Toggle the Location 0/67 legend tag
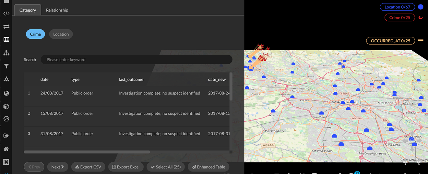The image size is (428, 174). tap(397, 7)
